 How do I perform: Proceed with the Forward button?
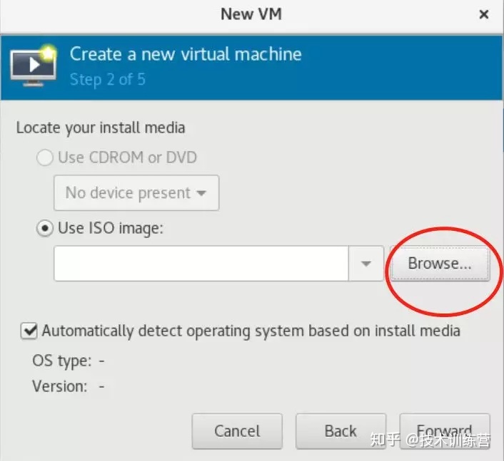coord(445,431)
